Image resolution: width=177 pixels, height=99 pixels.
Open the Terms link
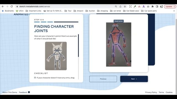point(161,92)
